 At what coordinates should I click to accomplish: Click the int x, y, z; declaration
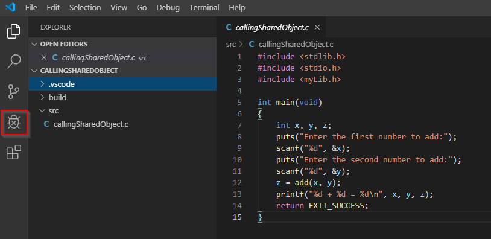[304, 126]
